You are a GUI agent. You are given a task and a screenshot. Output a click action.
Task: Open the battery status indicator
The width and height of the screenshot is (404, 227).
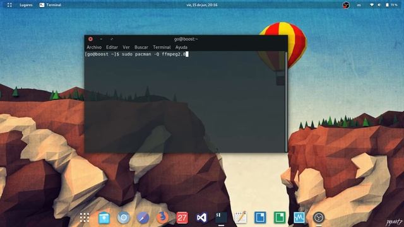click(391, 5)
